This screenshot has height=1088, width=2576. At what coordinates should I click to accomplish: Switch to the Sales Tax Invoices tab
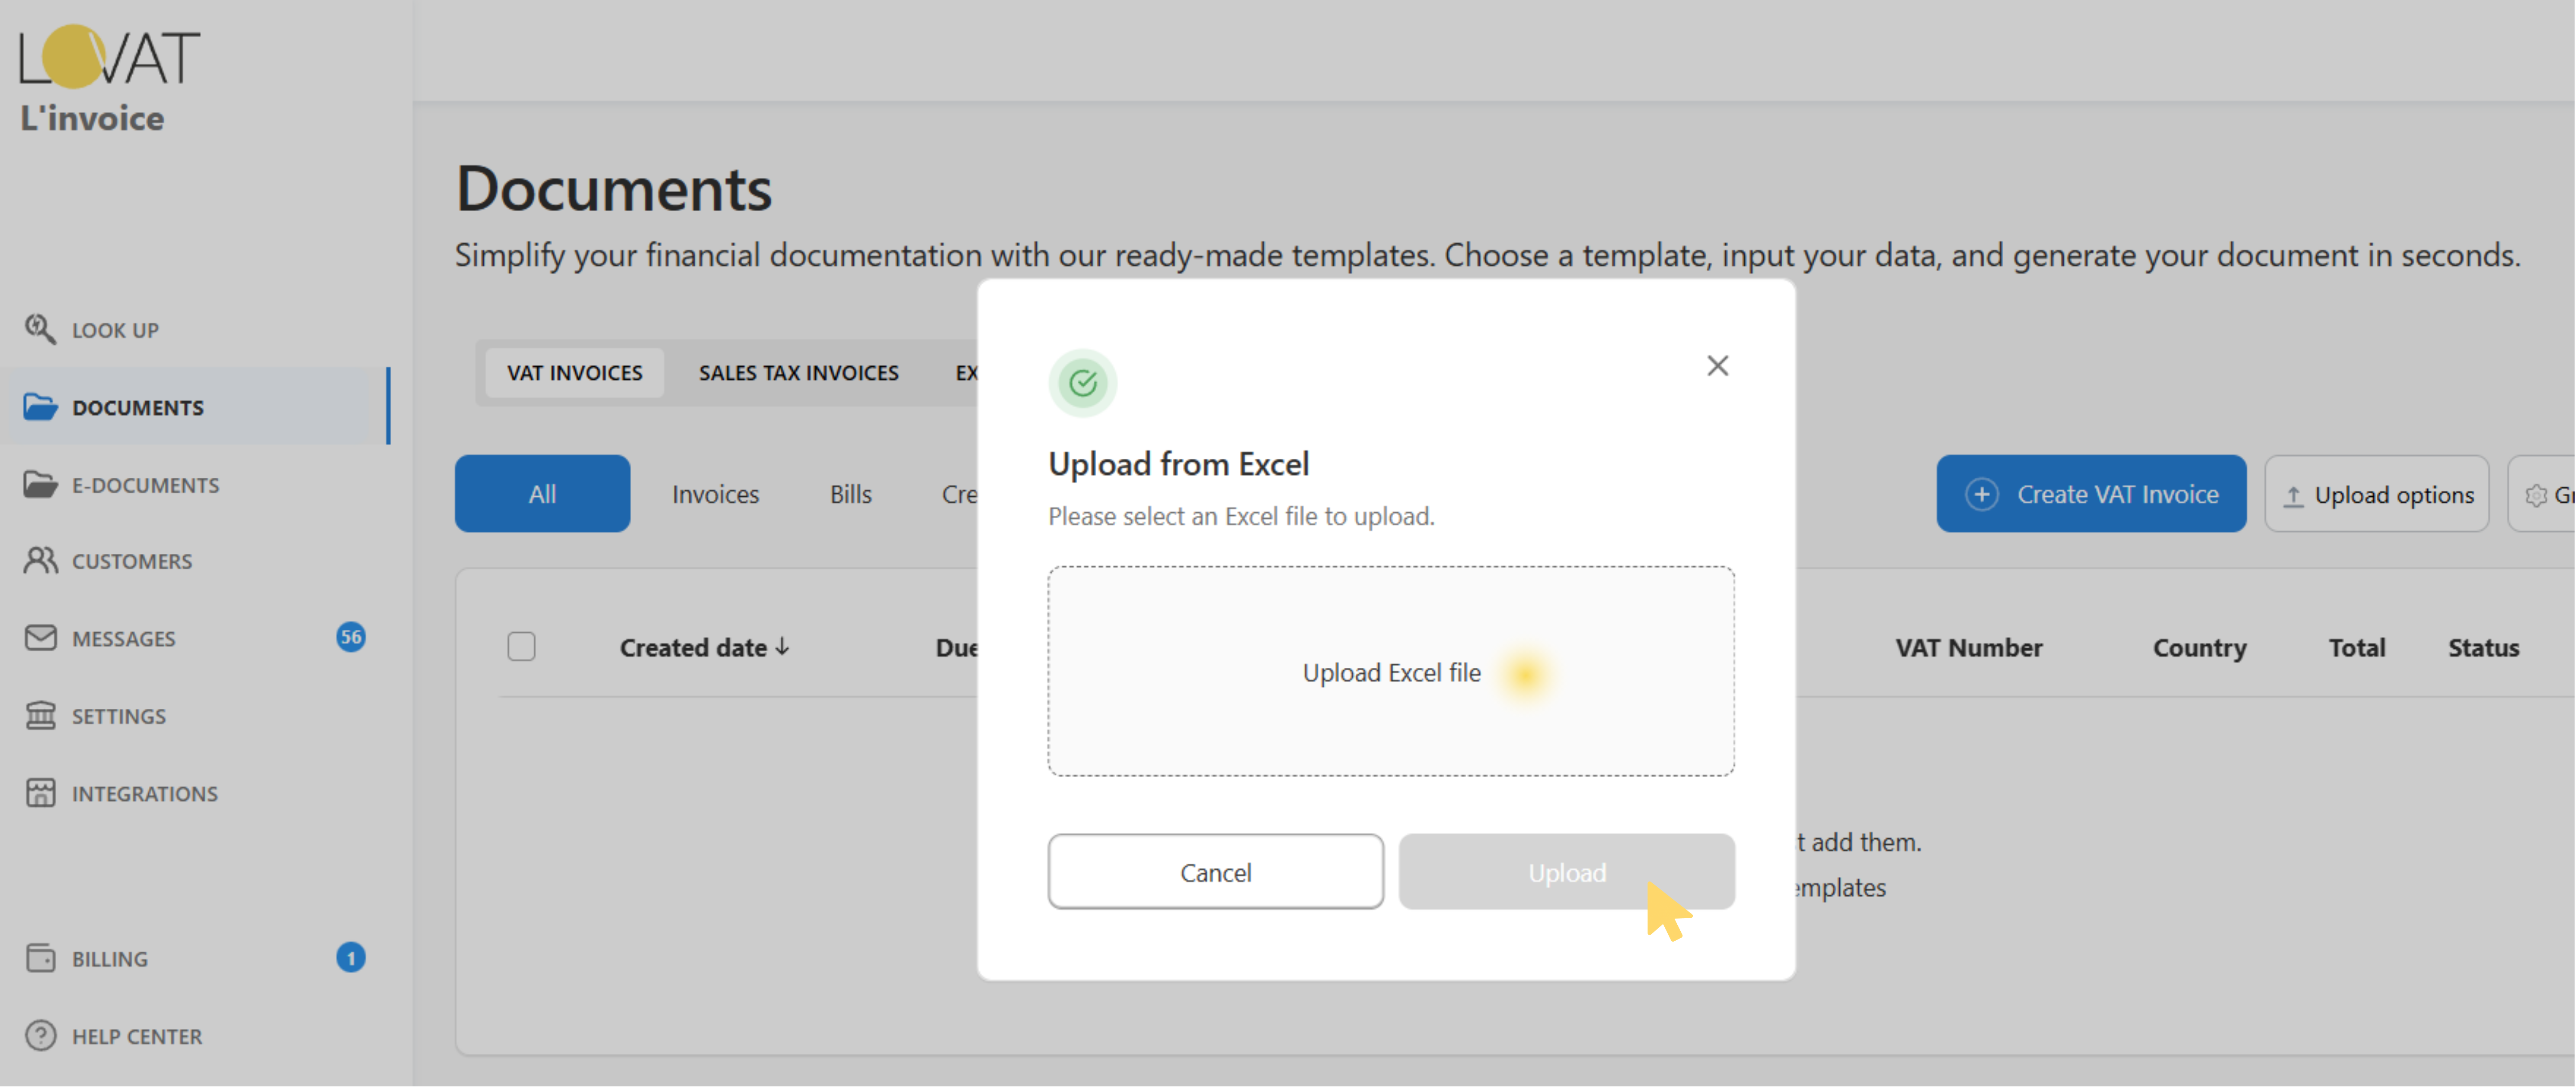point(798,373)
